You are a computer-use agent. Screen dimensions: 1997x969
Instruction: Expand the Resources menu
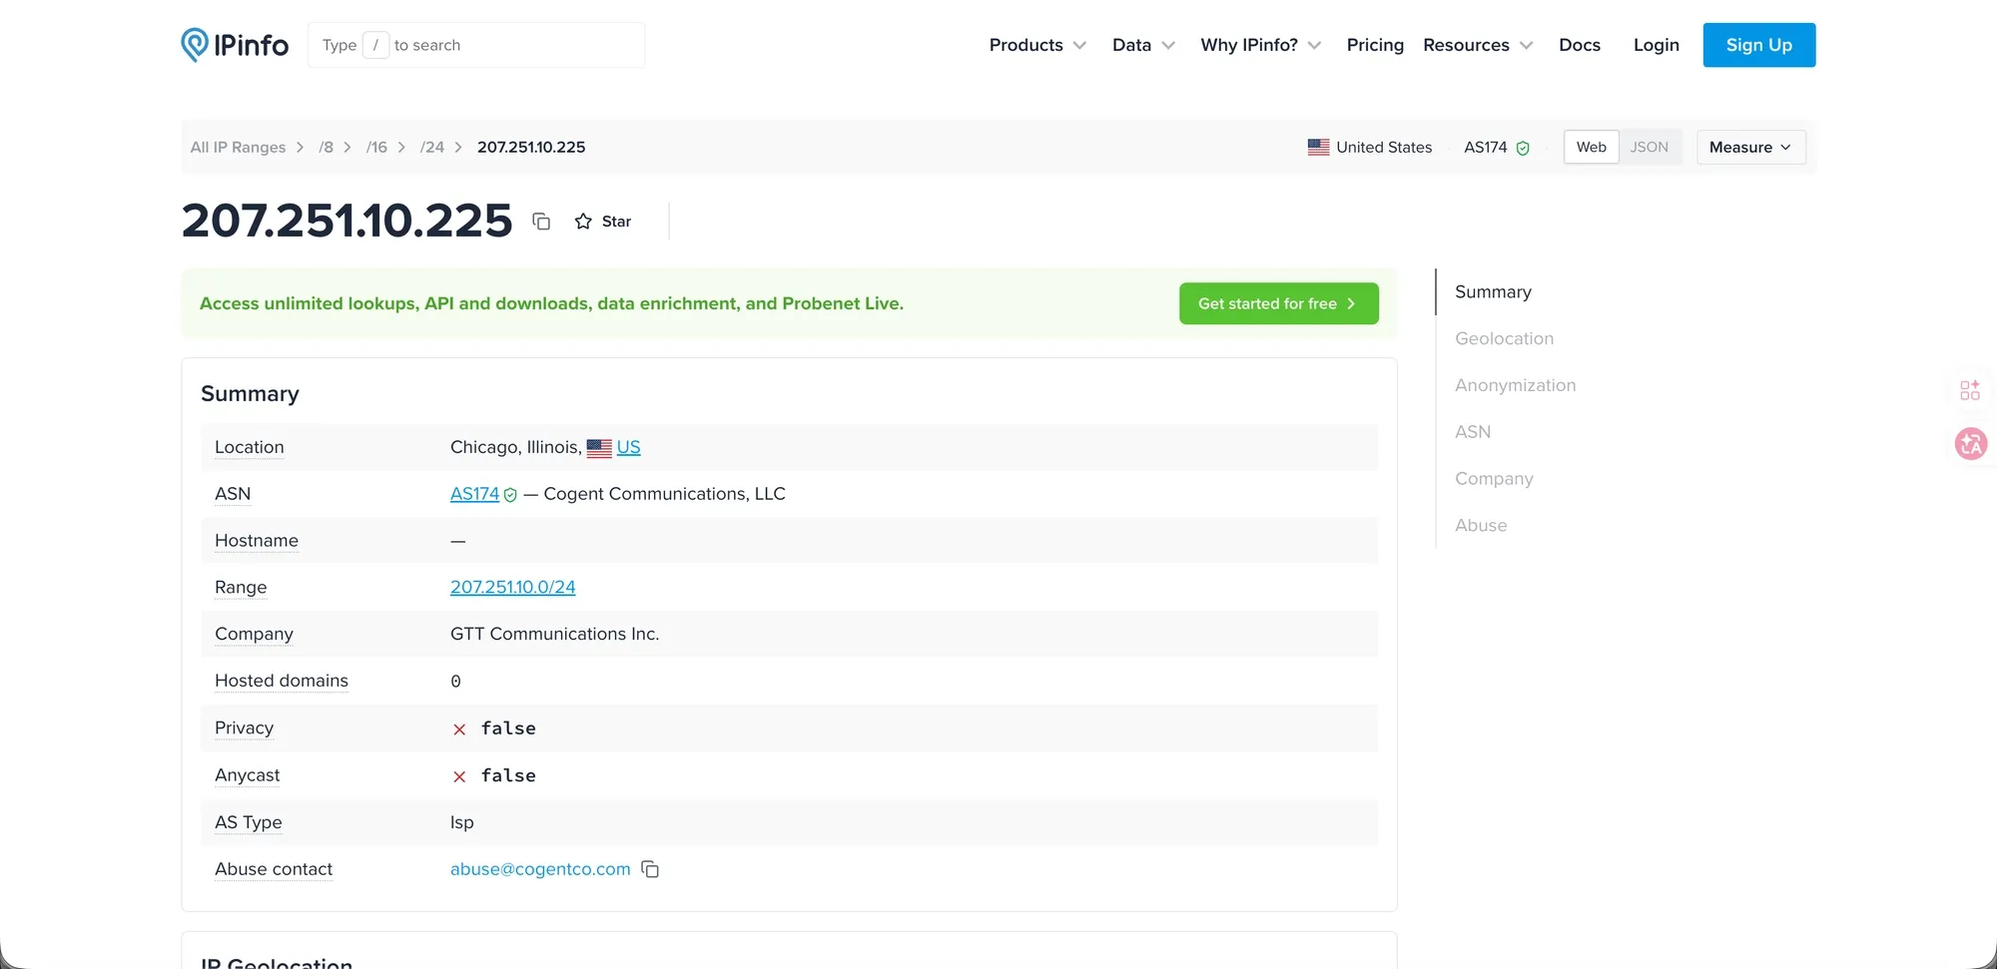(1477, 45)
